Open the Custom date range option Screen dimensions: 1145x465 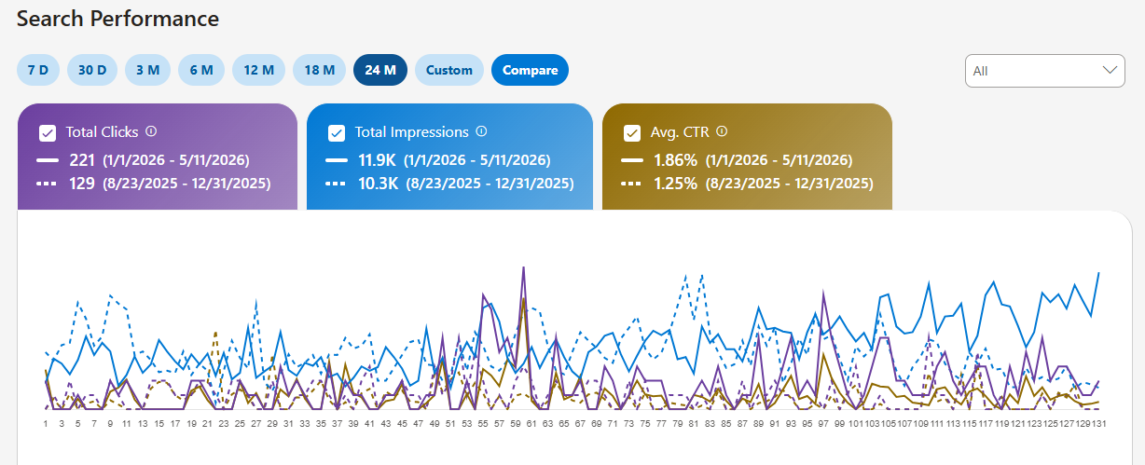click(449, 70)
